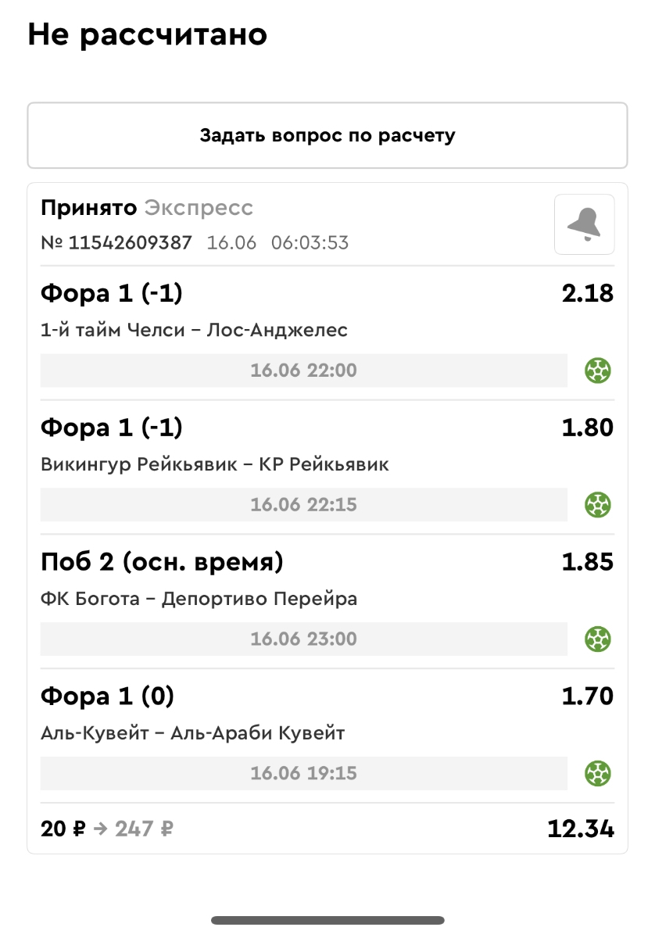Screen dimensions: 655x938
Task: Tap the 16.06 19:15 time bar
Action: [303, 774]
